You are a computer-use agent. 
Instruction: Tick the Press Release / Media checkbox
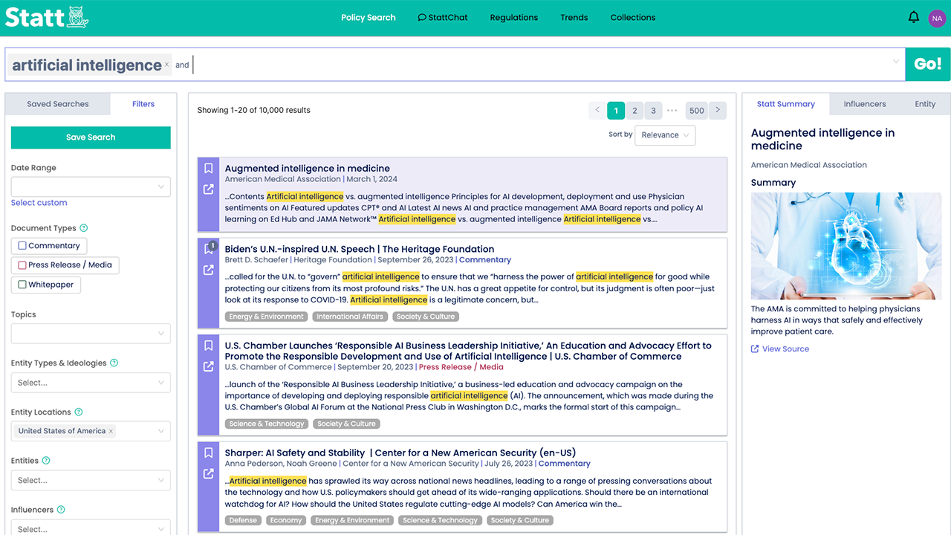tap(22, 265)
